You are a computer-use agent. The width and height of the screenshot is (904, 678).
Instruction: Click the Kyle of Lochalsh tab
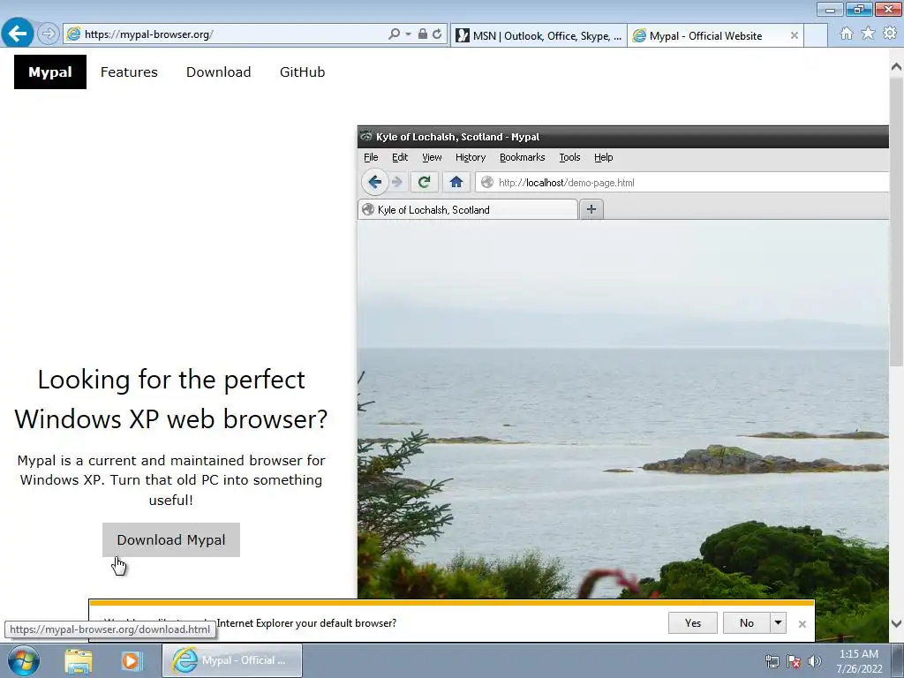click(x=468, y=210)
